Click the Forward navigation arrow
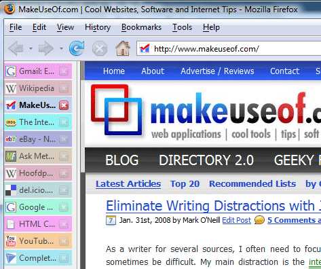Viewport: 321px width, 269px height. [x=46, y=48]
